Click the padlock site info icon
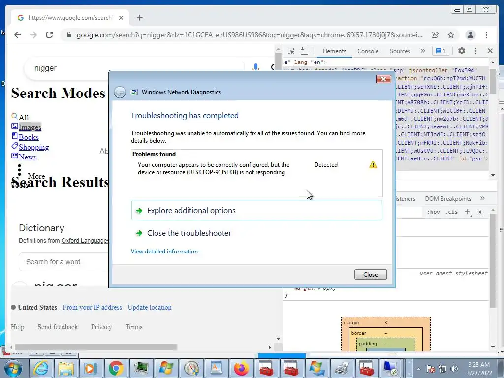Screen dimensions: 504x378 click(69, 35)
